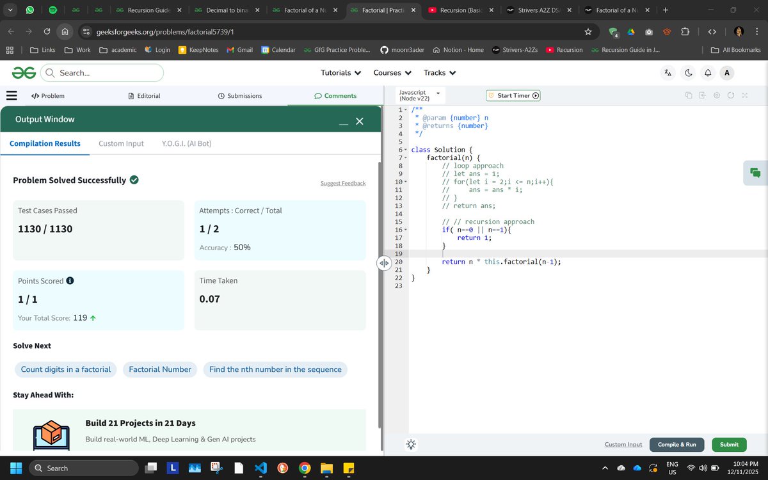
Task: Open Chrome from the taskbar
Action: coord(305,468)
